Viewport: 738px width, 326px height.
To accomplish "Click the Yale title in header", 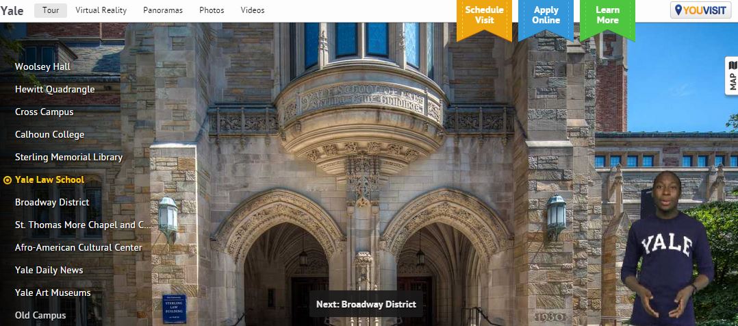I will pos(12,11).
